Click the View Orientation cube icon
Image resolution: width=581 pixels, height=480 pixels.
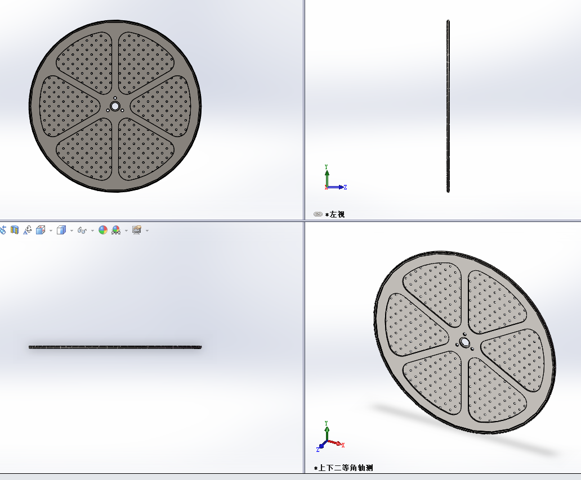click(x=41, y=230)
